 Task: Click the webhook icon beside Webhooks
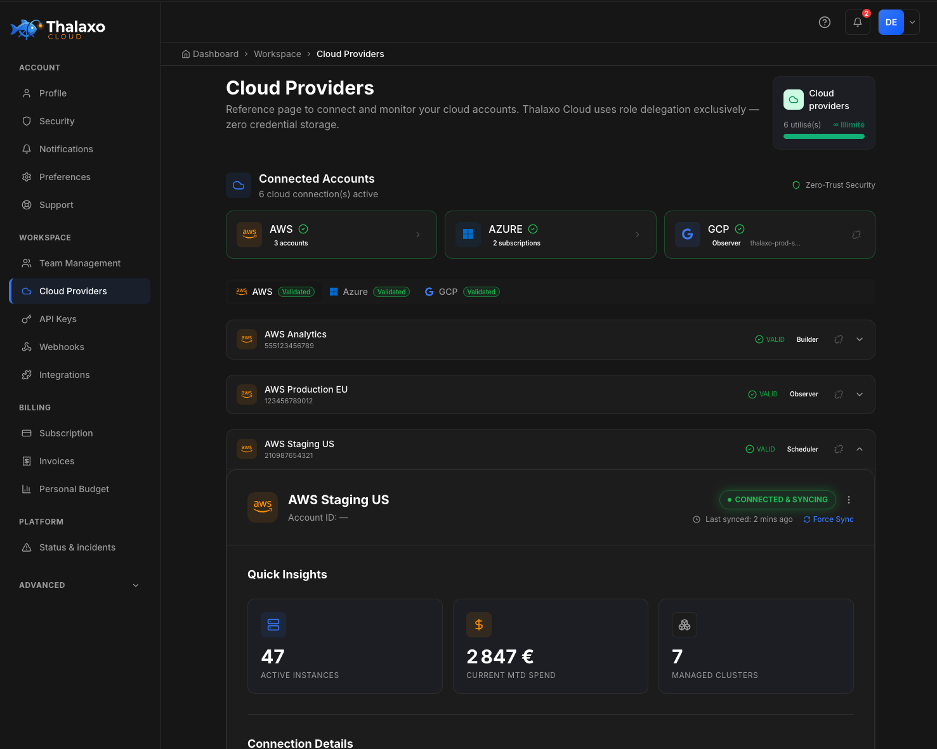pyautogui.click(x=27, y=347)
